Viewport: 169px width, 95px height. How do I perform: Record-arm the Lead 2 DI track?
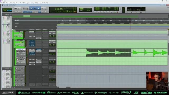tap(18, 59)
